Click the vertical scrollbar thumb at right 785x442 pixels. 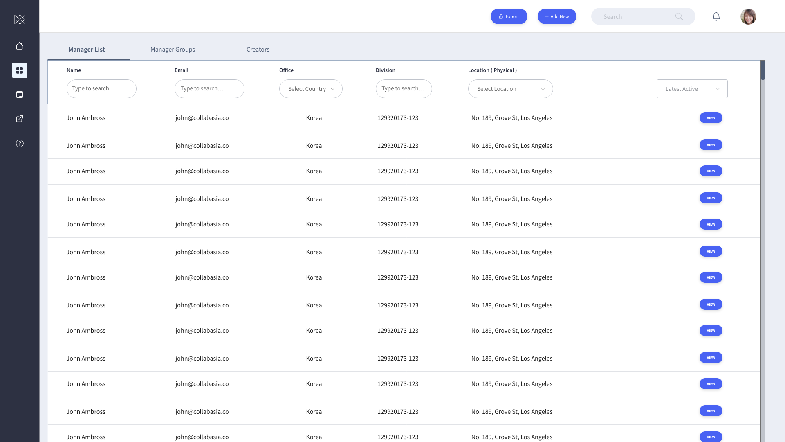click(763, 70)
